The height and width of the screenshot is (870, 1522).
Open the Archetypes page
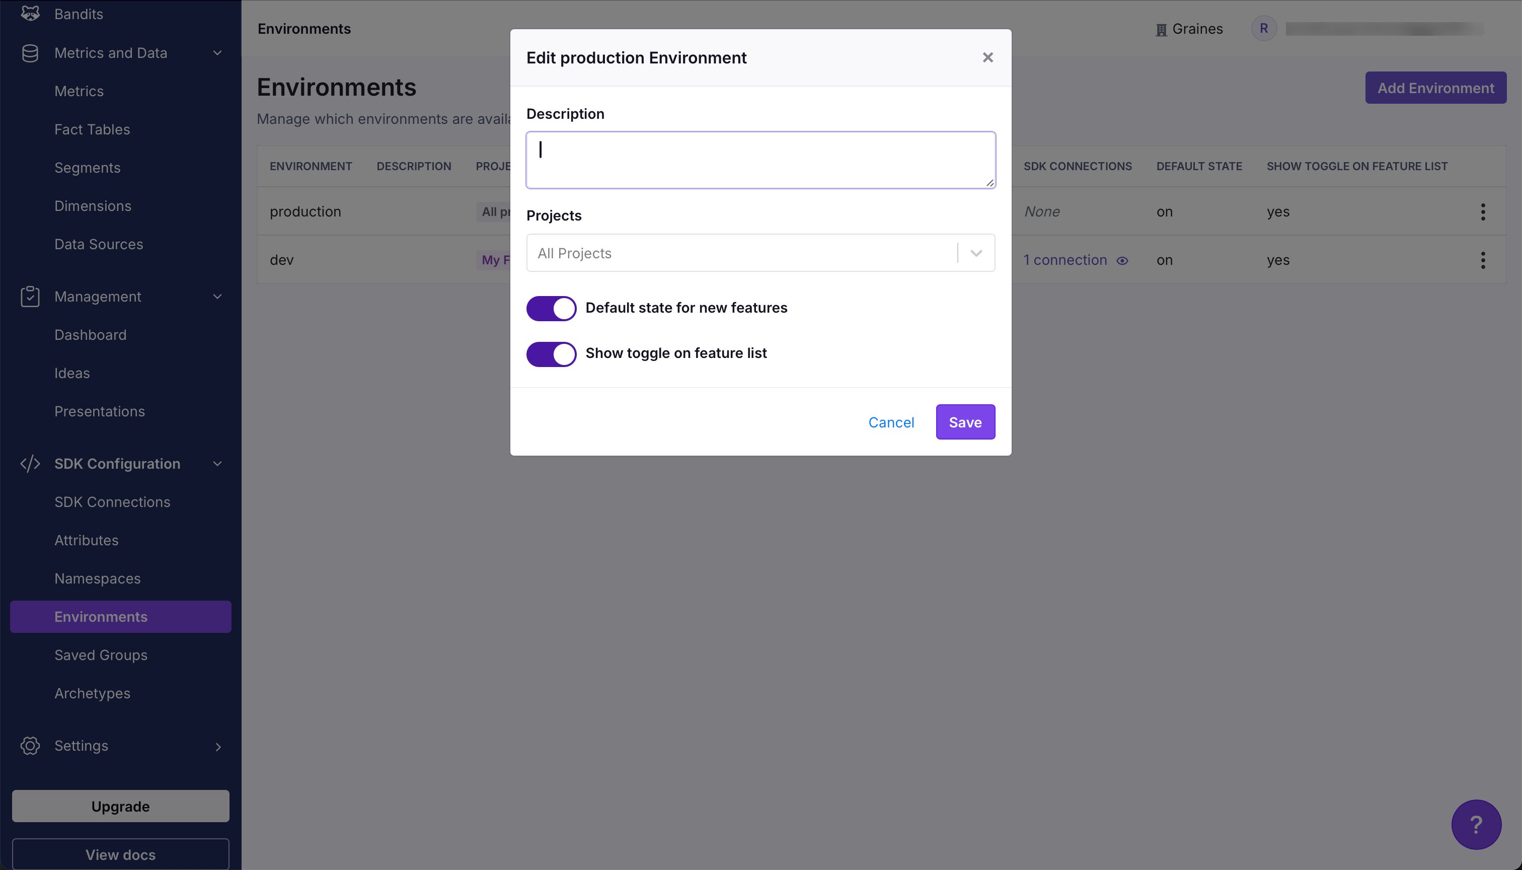click(92, 693)
